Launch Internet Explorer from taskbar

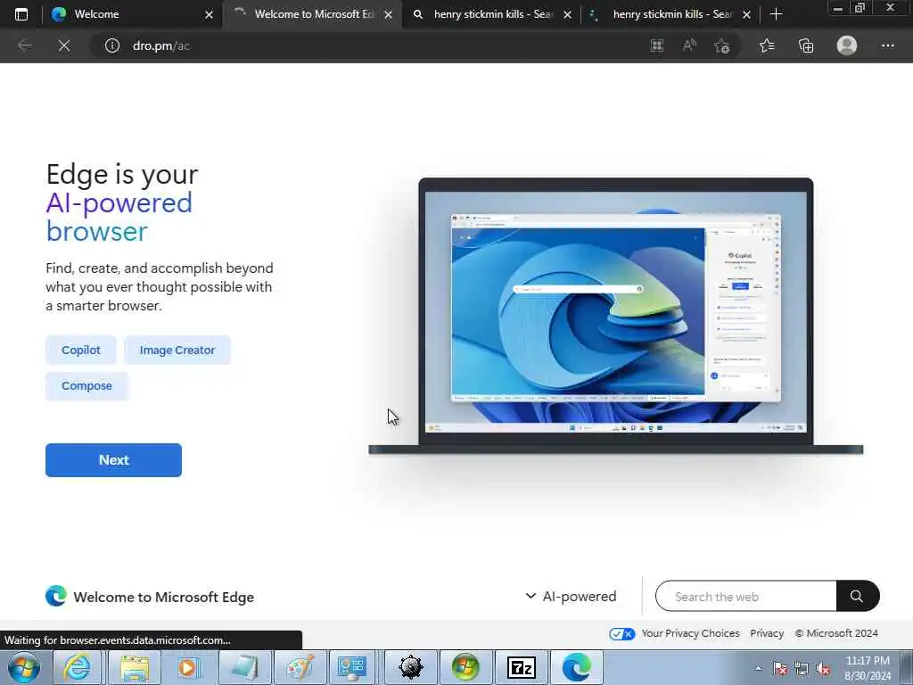click(x=78, y=667)
